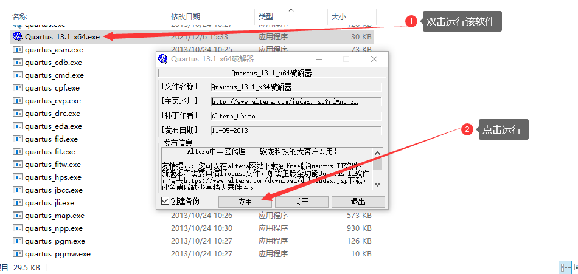Select the file named quartus_jbcc.exe
The width and height of the screenshot is (578, 274).
[54, 190]
